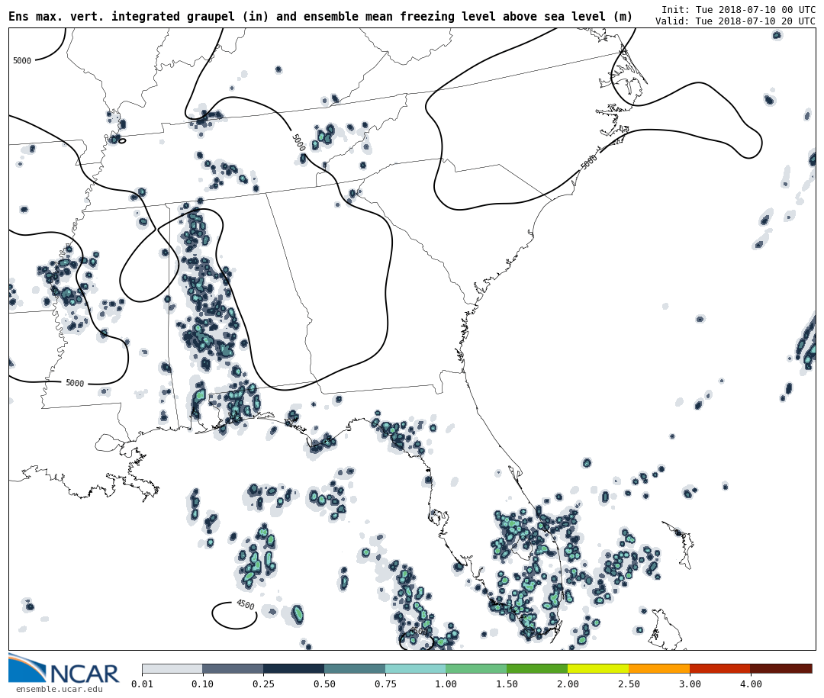Click the 4500 contour label
This screenshot has height=698, width=824.
[x=245, y=604]
